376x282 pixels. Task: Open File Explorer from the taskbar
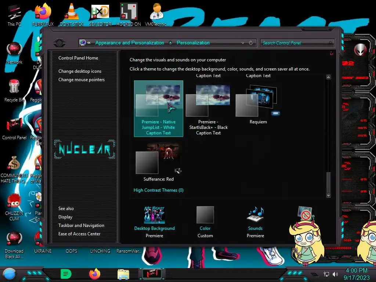click(123, 274)
